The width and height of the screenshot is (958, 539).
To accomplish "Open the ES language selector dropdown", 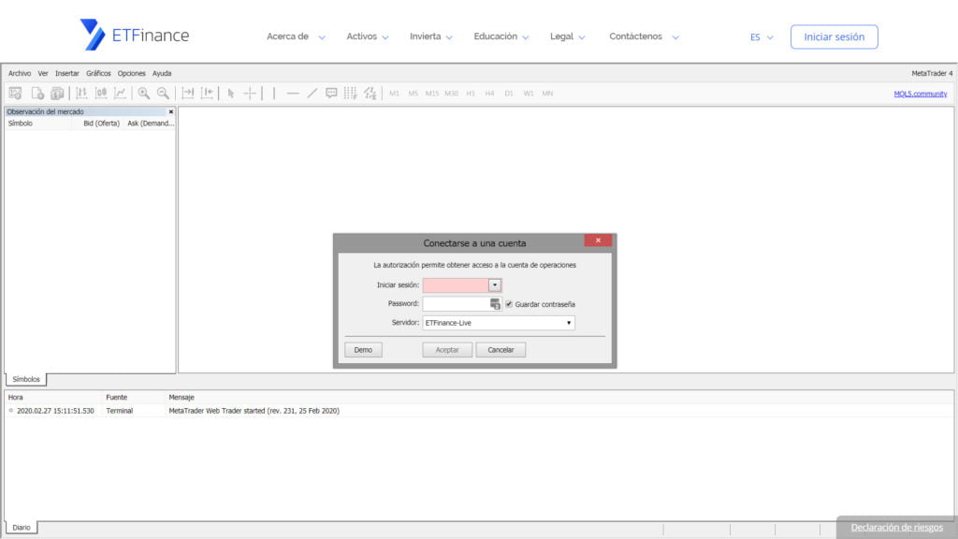I will [x=758, y=37].
